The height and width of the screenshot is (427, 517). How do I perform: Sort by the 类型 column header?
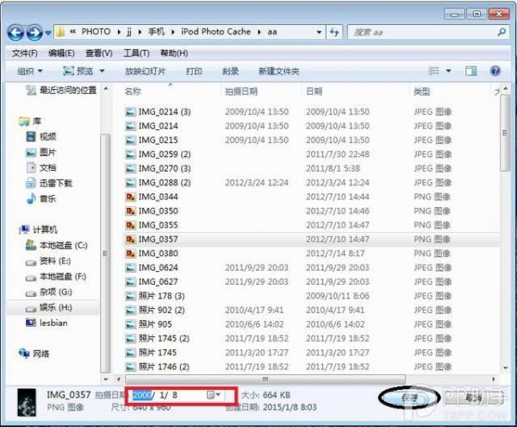point(421,91)
